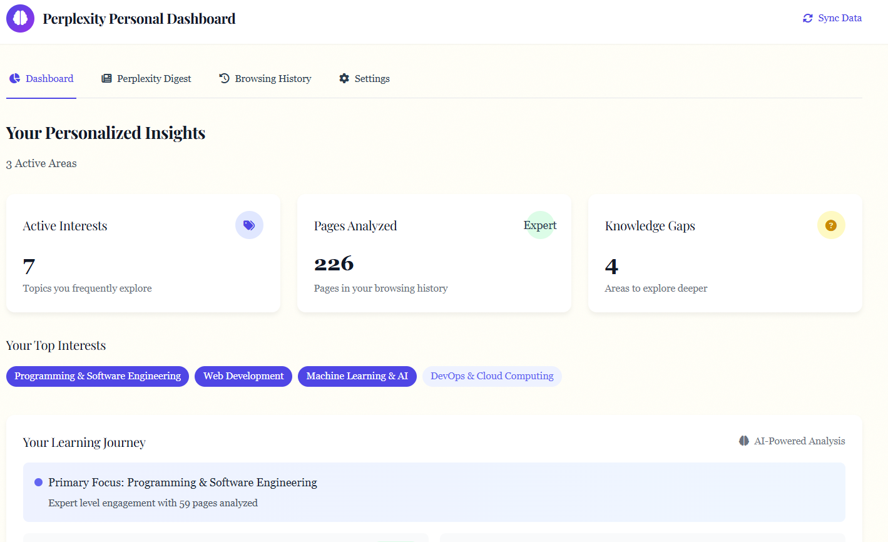
Task: Click 'Pages in your browsing history' text
Action: (381, 289)
